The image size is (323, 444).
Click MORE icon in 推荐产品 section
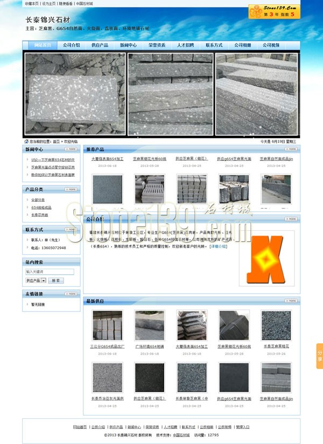[290, 149]
